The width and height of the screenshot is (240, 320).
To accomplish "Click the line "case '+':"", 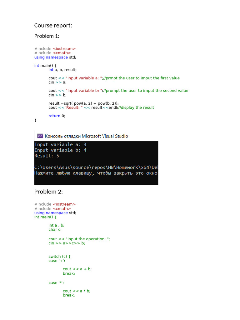I will point(57,261).
